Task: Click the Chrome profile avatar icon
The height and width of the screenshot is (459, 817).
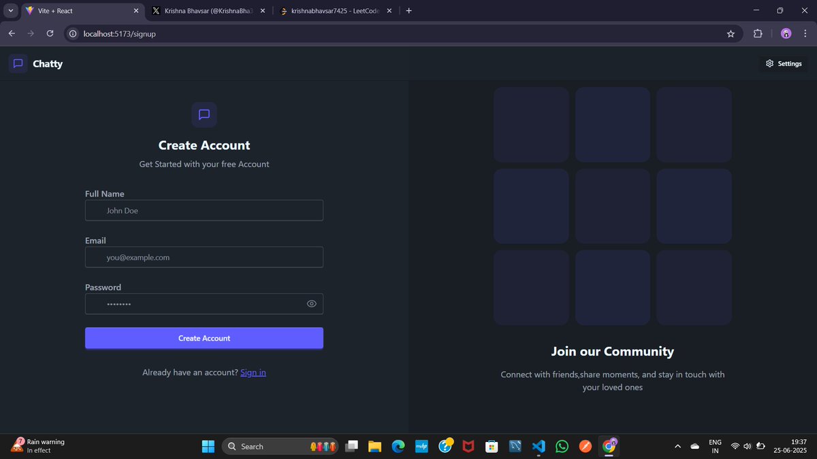Action: (786, 33)
